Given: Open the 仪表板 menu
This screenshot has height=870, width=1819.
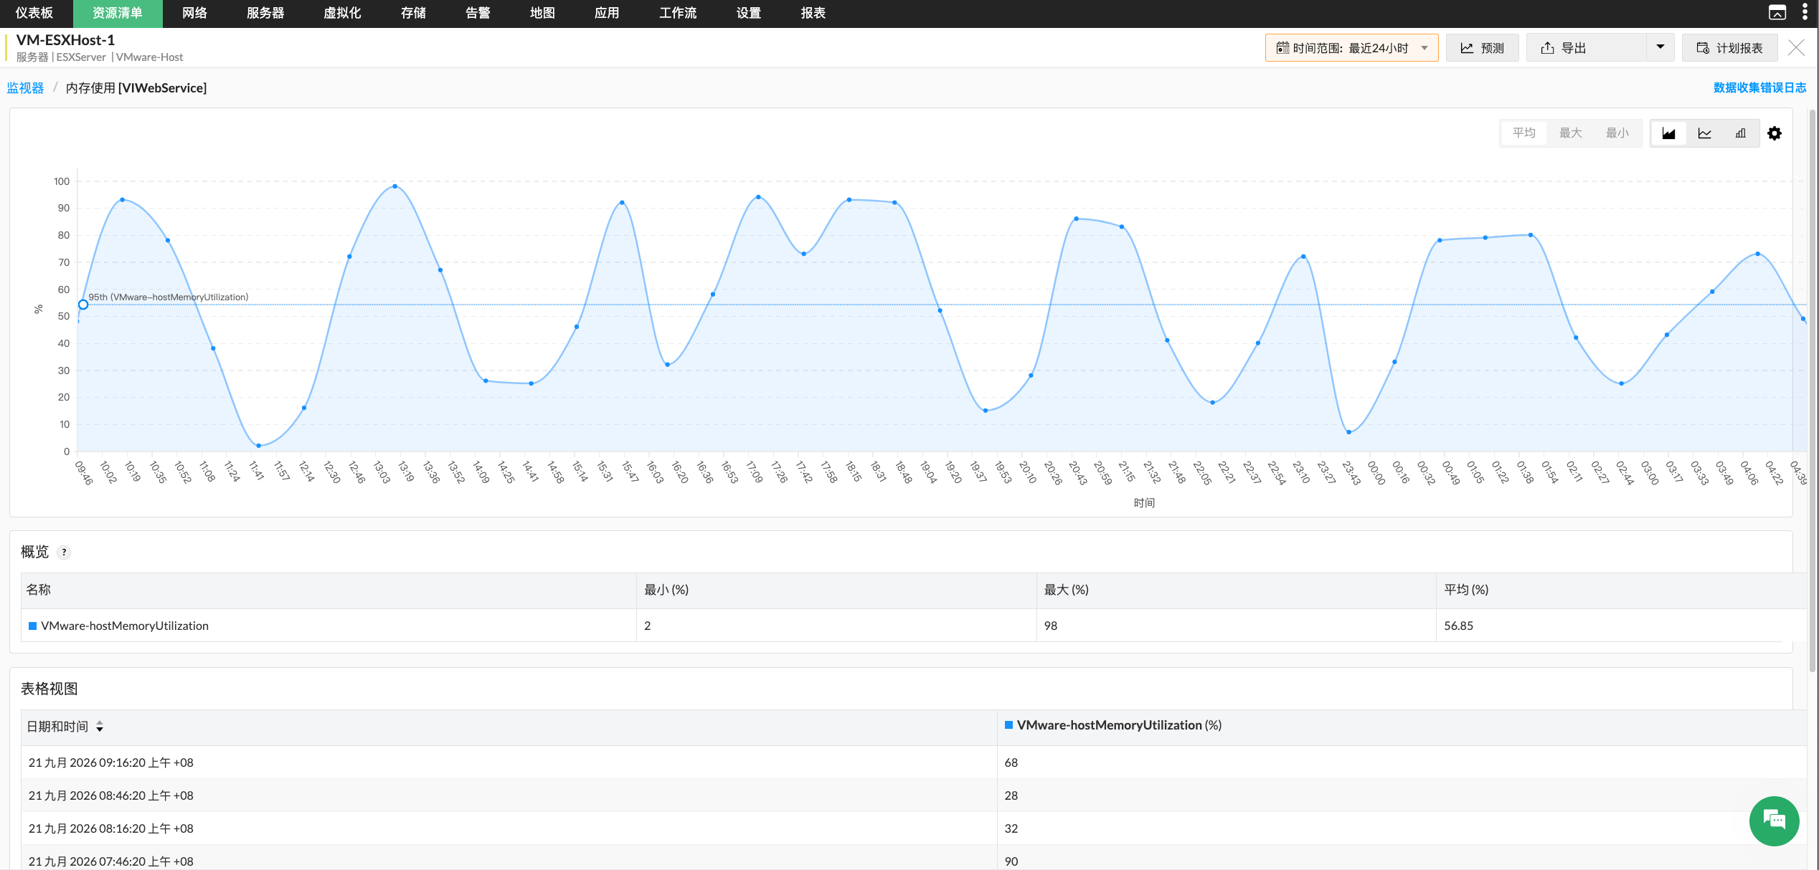Looking at the screenshot, I should click(34, 13).
